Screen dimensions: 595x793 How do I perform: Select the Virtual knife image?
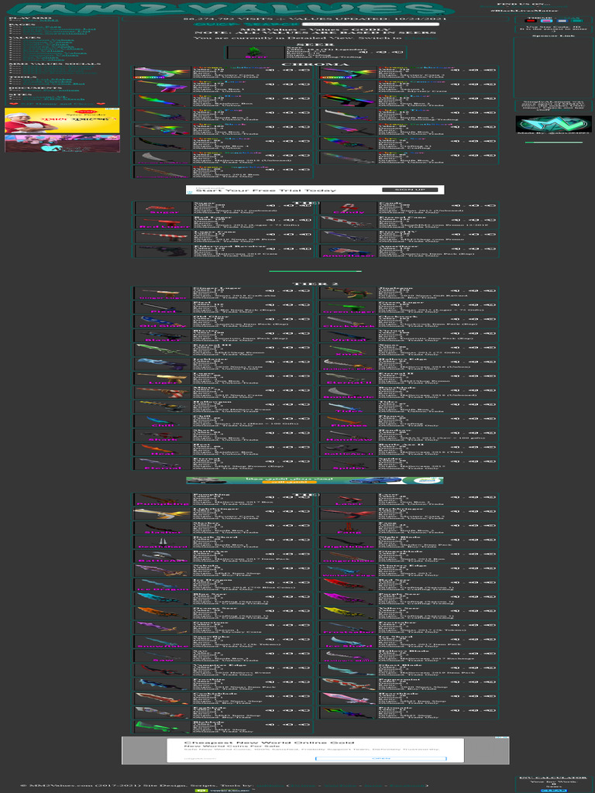pyautogui.click(x=349, y=336)
